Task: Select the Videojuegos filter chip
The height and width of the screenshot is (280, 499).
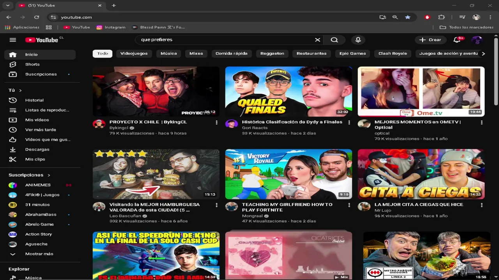Action: 134,54
